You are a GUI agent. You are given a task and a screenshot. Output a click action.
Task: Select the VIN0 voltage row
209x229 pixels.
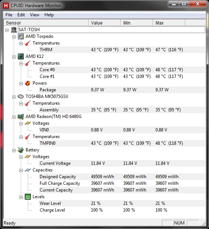pos(122,130)
